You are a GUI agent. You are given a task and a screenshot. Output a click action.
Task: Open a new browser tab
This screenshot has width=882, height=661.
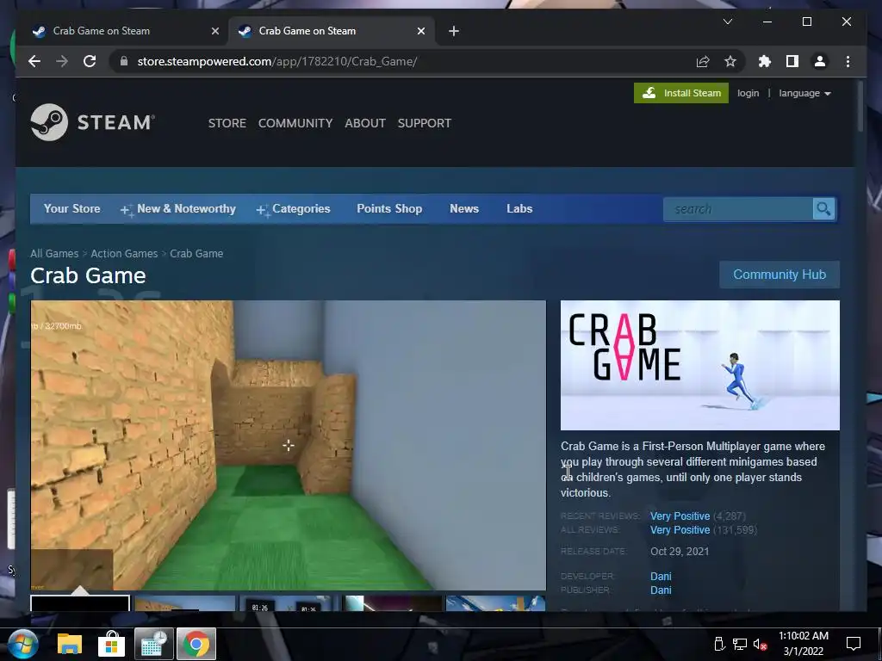click(x=454, y=31)
